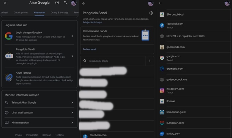Open the Akun Tertaut row
The image size is (232, 138).
(39, 78)
